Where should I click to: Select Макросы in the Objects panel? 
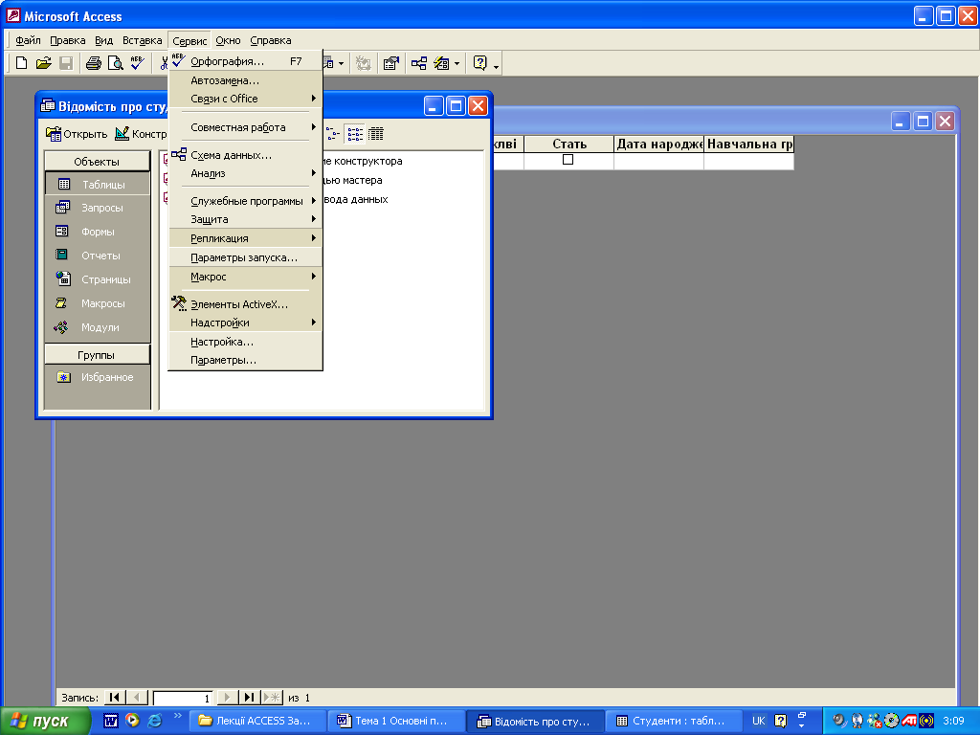pos(98,303)
